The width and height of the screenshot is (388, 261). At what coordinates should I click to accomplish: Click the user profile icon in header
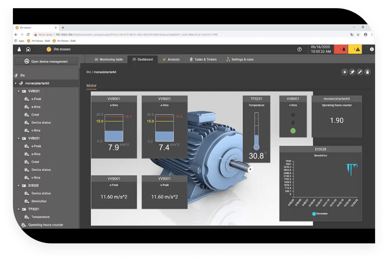tap(19, 49)
